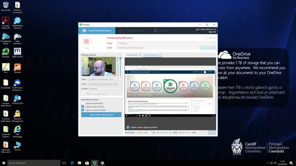Open Acrobat Reader DC desktop icon

(6, 21)
